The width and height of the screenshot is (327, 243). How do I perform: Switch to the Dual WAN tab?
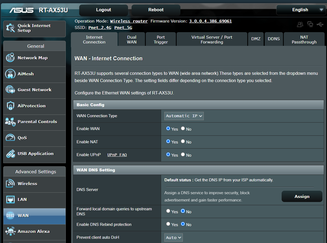coord(132,40)
